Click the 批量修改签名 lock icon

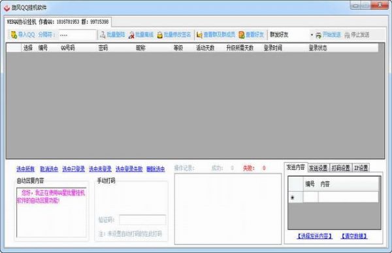click(160, 35)
